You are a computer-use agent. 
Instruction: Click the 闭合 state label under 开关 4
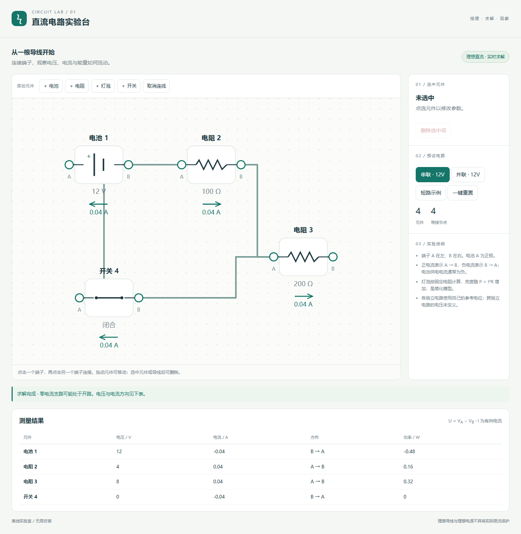point(109,325)
